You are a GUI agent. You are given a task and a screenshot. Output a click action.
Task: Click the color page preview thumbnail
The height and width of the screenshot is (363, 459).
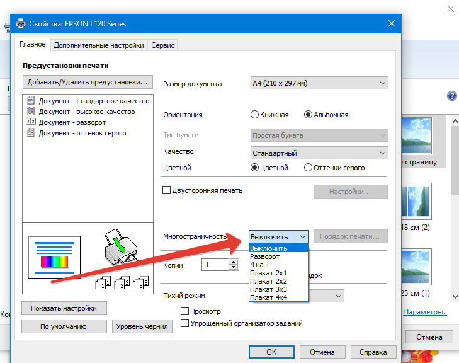coord(54,257)
